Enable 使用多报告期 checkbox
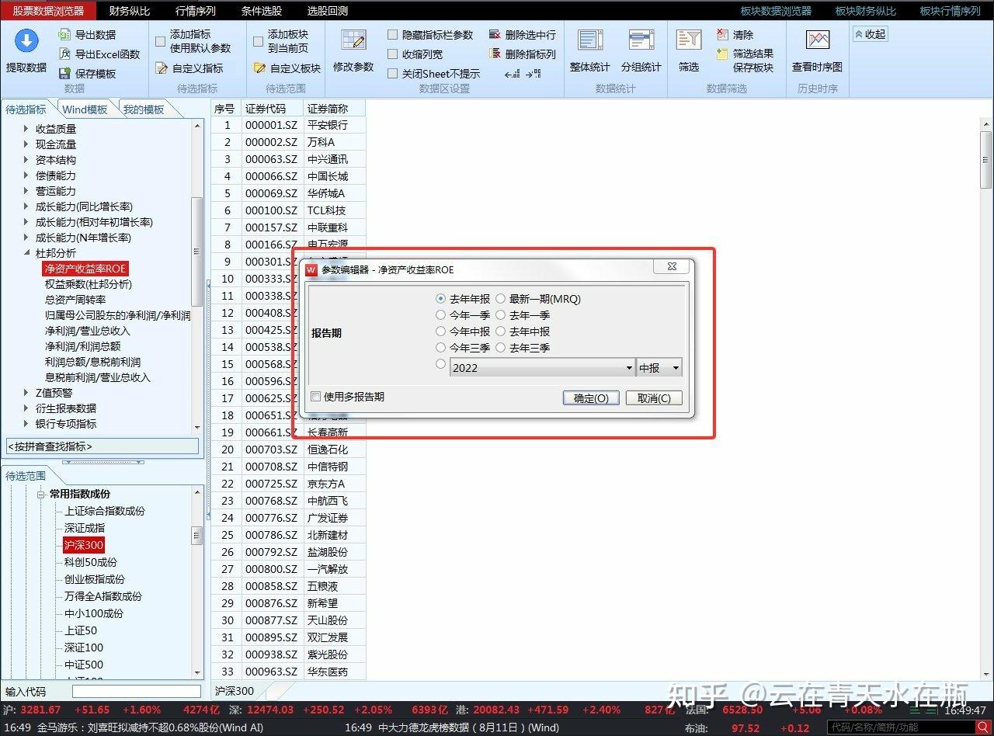This screenshot has width=994, height=736. pos(316,397)
